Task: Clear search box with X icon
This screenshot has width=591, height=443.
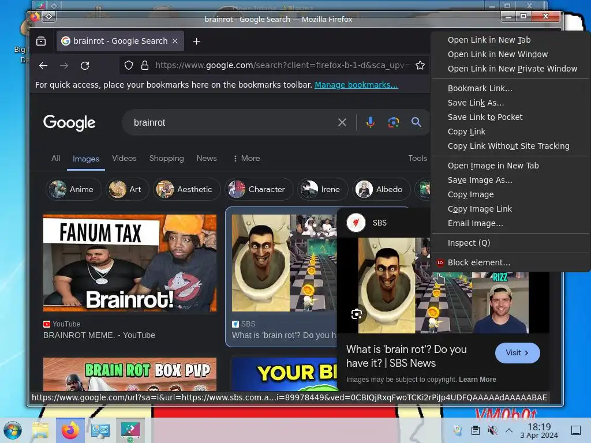Action: tap(342, 122)
